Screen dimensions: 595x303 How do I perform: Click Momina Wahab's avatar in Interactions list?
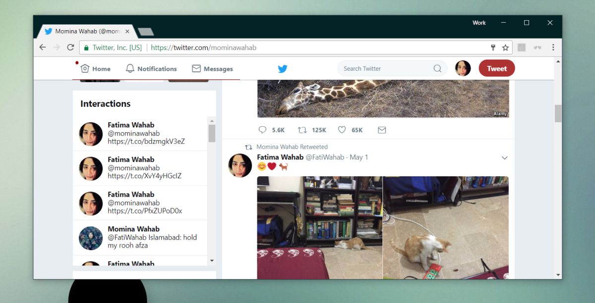[x=91, y=238]
